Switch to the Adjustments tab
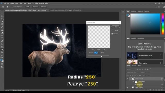Image resolution: width=165 pixels, height=93 pixels. tap(141, 38)
